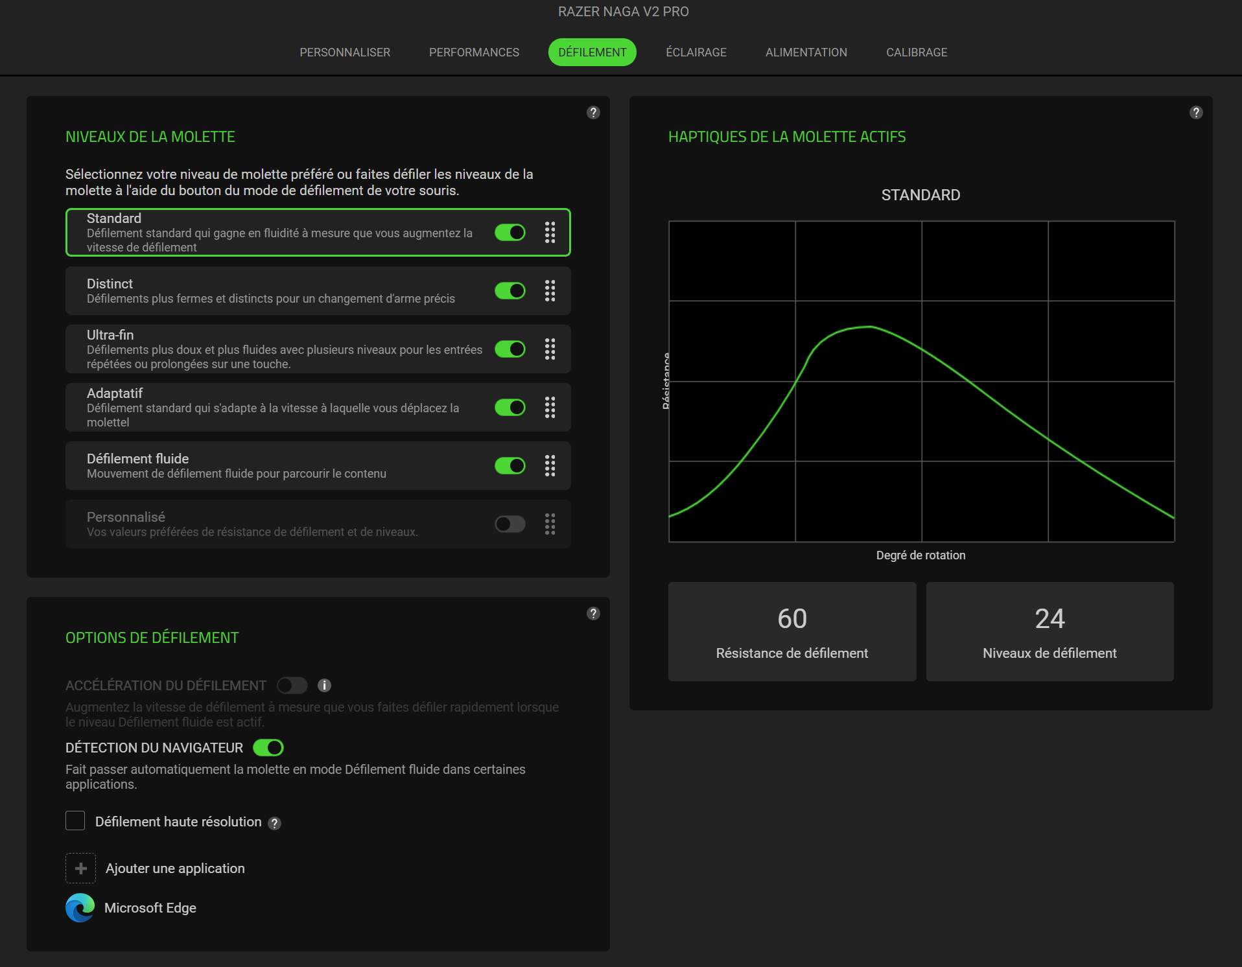Viewport: 1242px width, 967px height.
Task: Disable the Standard scroll level toggle
Action: point(510,232)
